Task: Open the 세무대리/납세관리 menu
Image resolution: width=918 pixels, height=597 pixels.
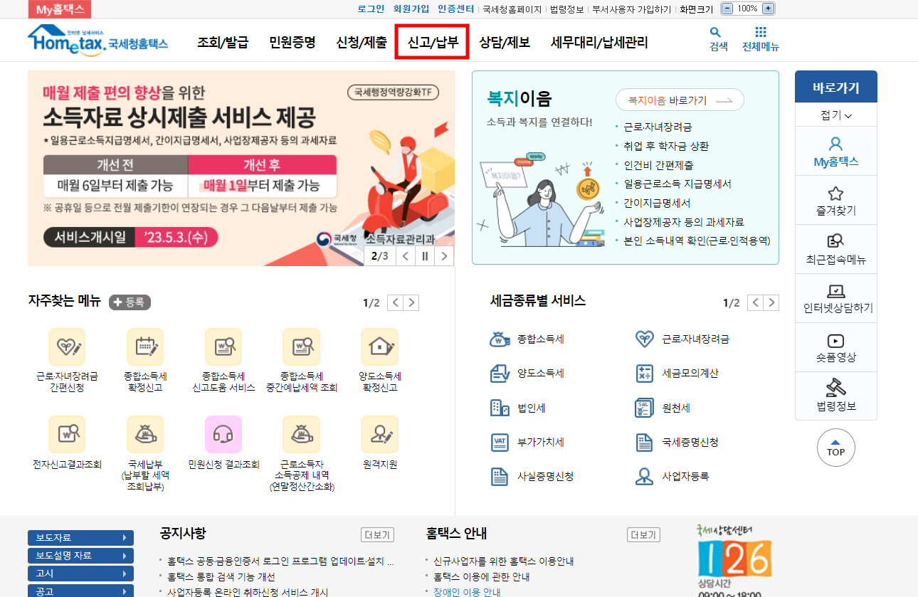Action: 599,42
